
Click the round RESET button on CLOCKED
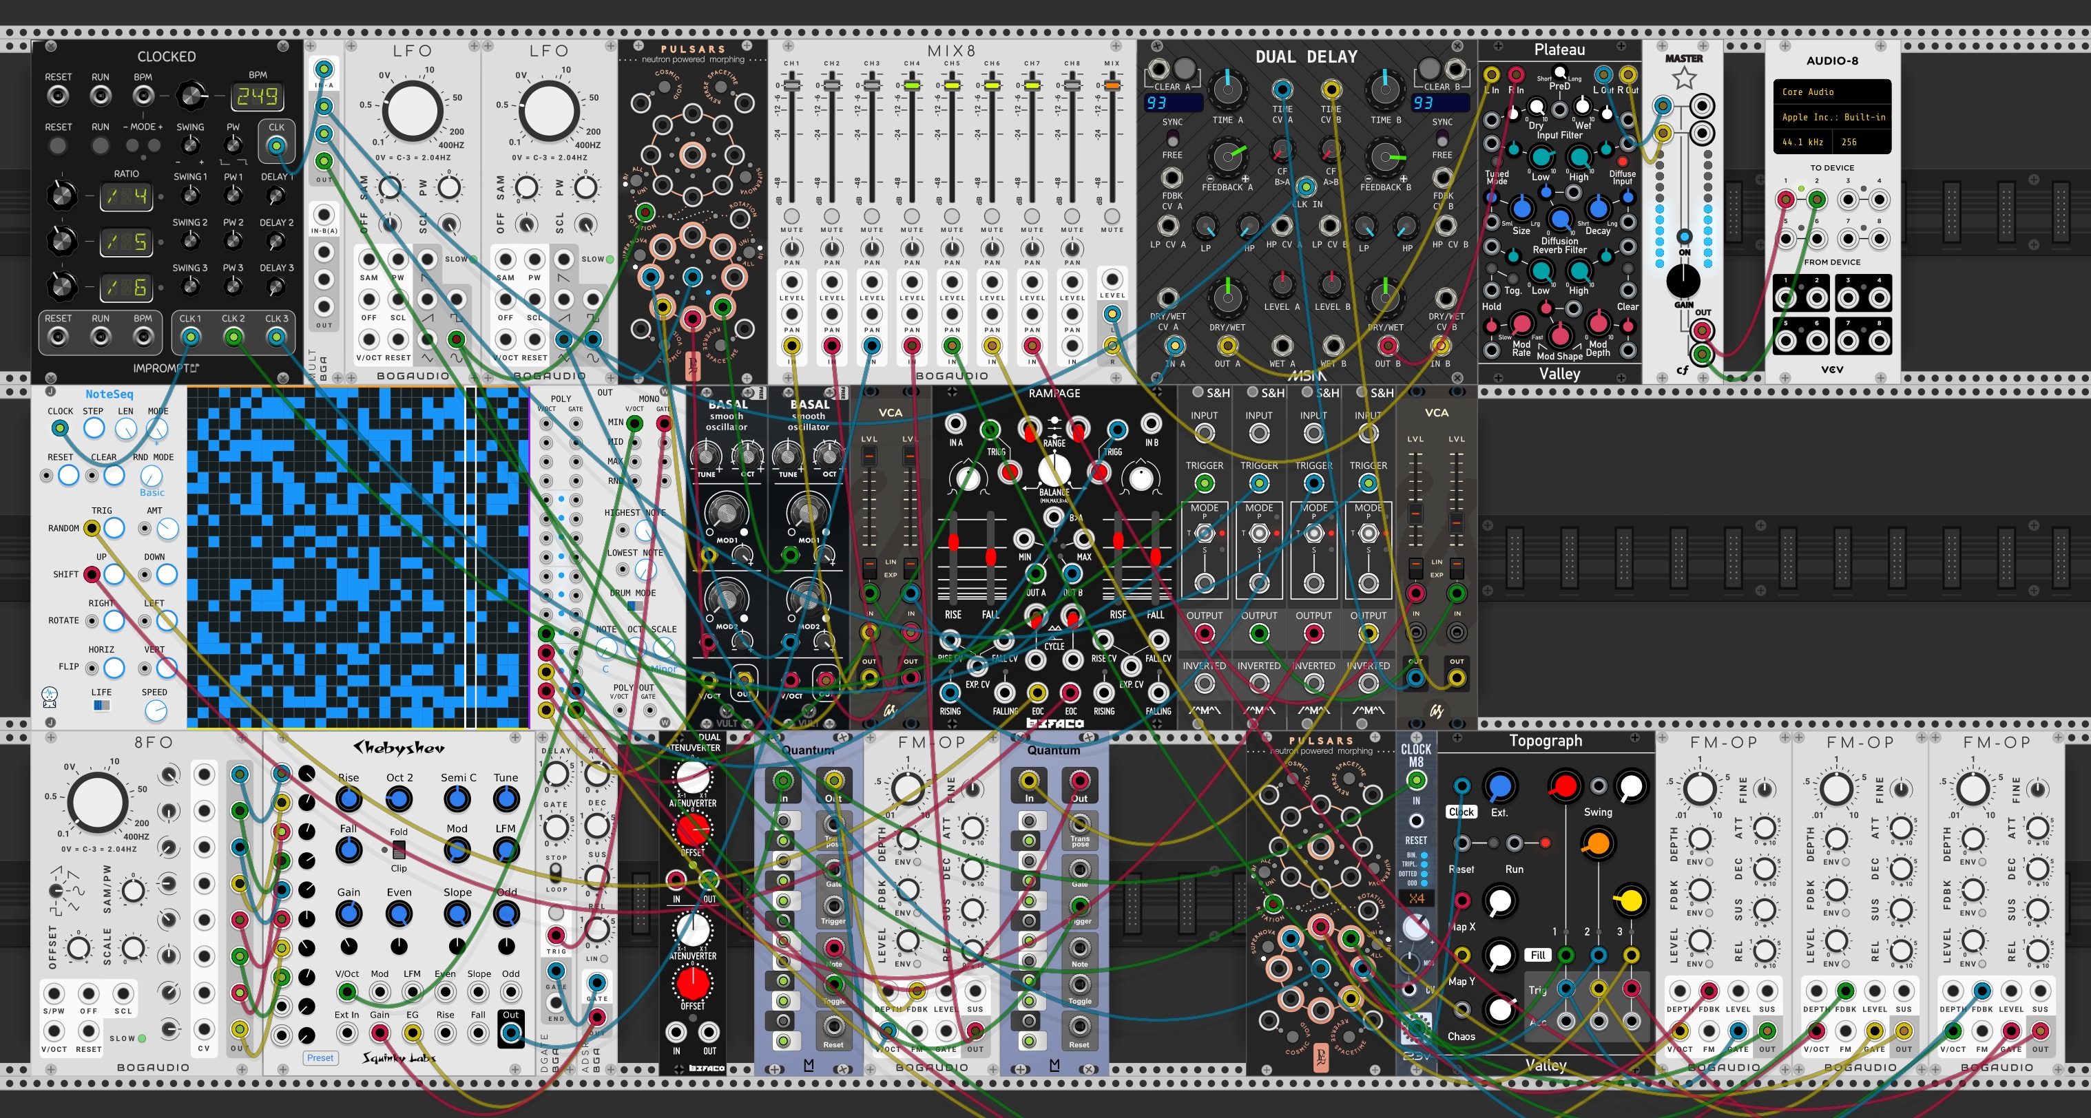click(x=56, y=146)
